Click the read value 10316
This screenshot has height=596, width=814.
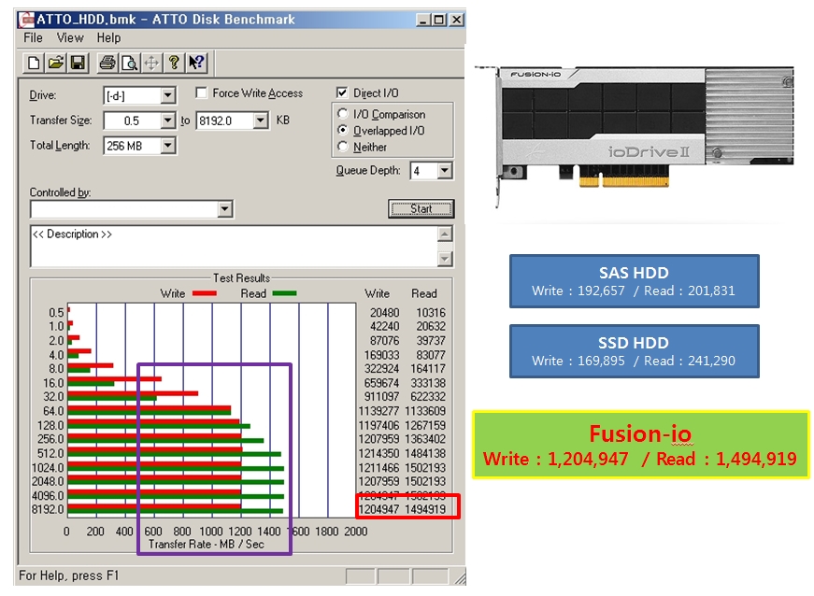coord(431,313)
